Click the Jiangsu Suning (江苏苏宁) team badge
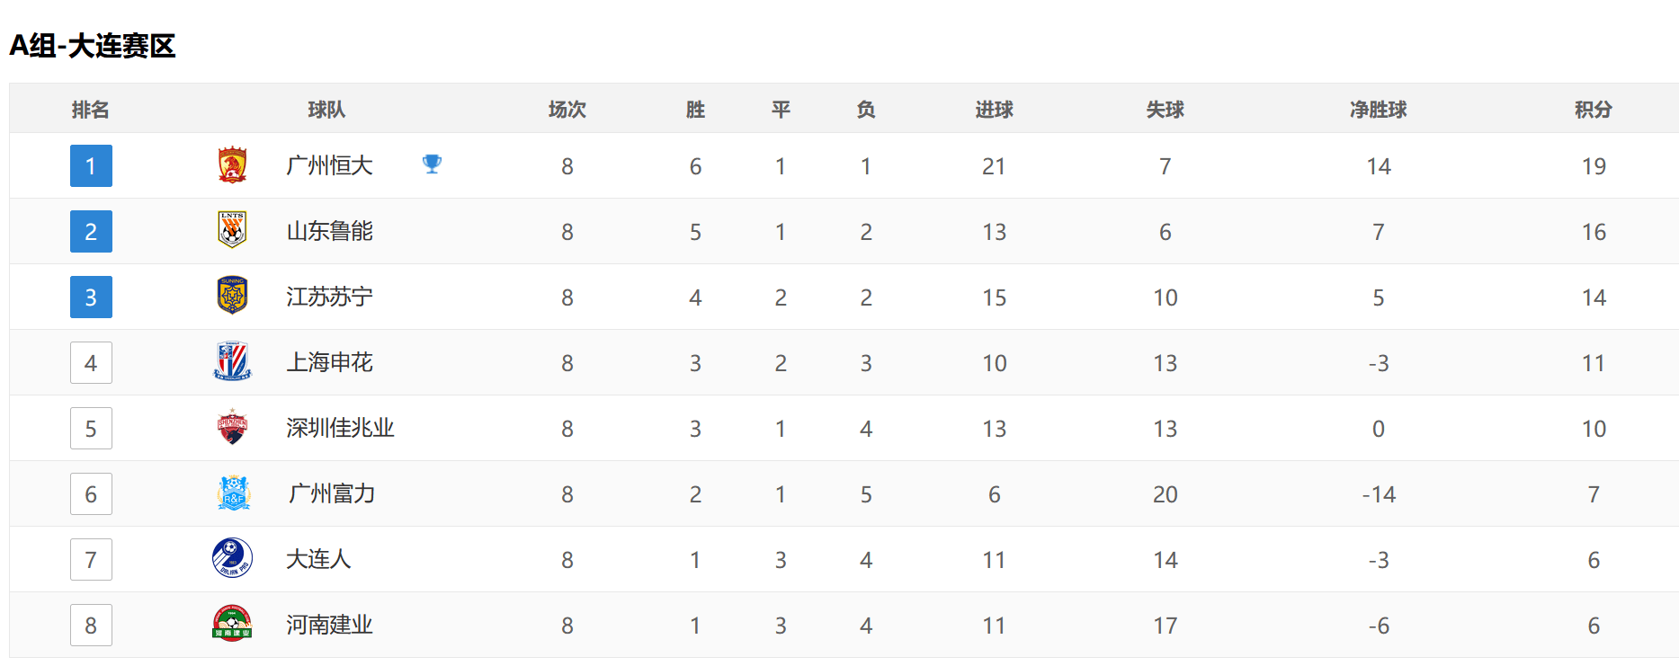Viewport: 1679px width, 666px height. tap(232, 296)
